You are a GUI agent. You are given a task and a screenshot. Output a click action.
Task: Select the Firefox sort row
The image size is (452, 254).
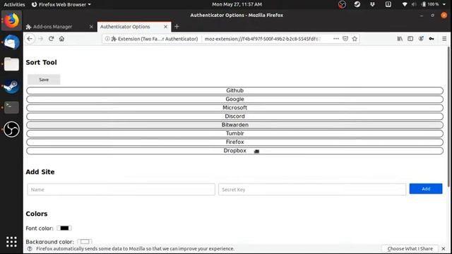coord(234,142)
